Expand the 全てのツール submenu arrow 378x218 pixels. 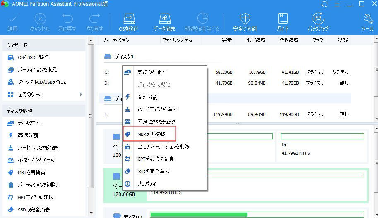pyautogui.click(x=81, y=95)
